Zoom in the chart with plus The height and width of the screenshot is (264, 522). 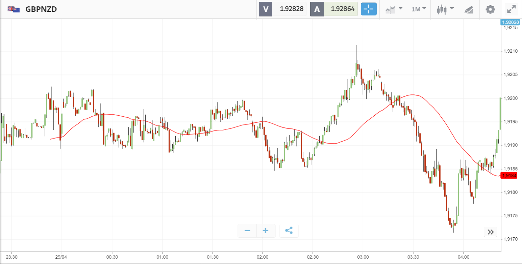(266, 231)
